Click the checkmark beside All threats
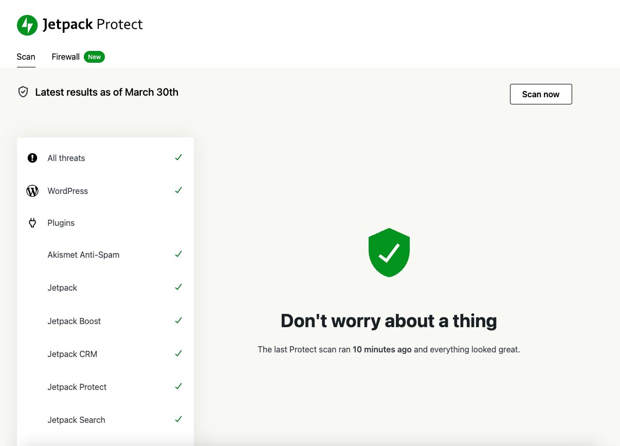 pyautogui.click(x=178, y=157)
